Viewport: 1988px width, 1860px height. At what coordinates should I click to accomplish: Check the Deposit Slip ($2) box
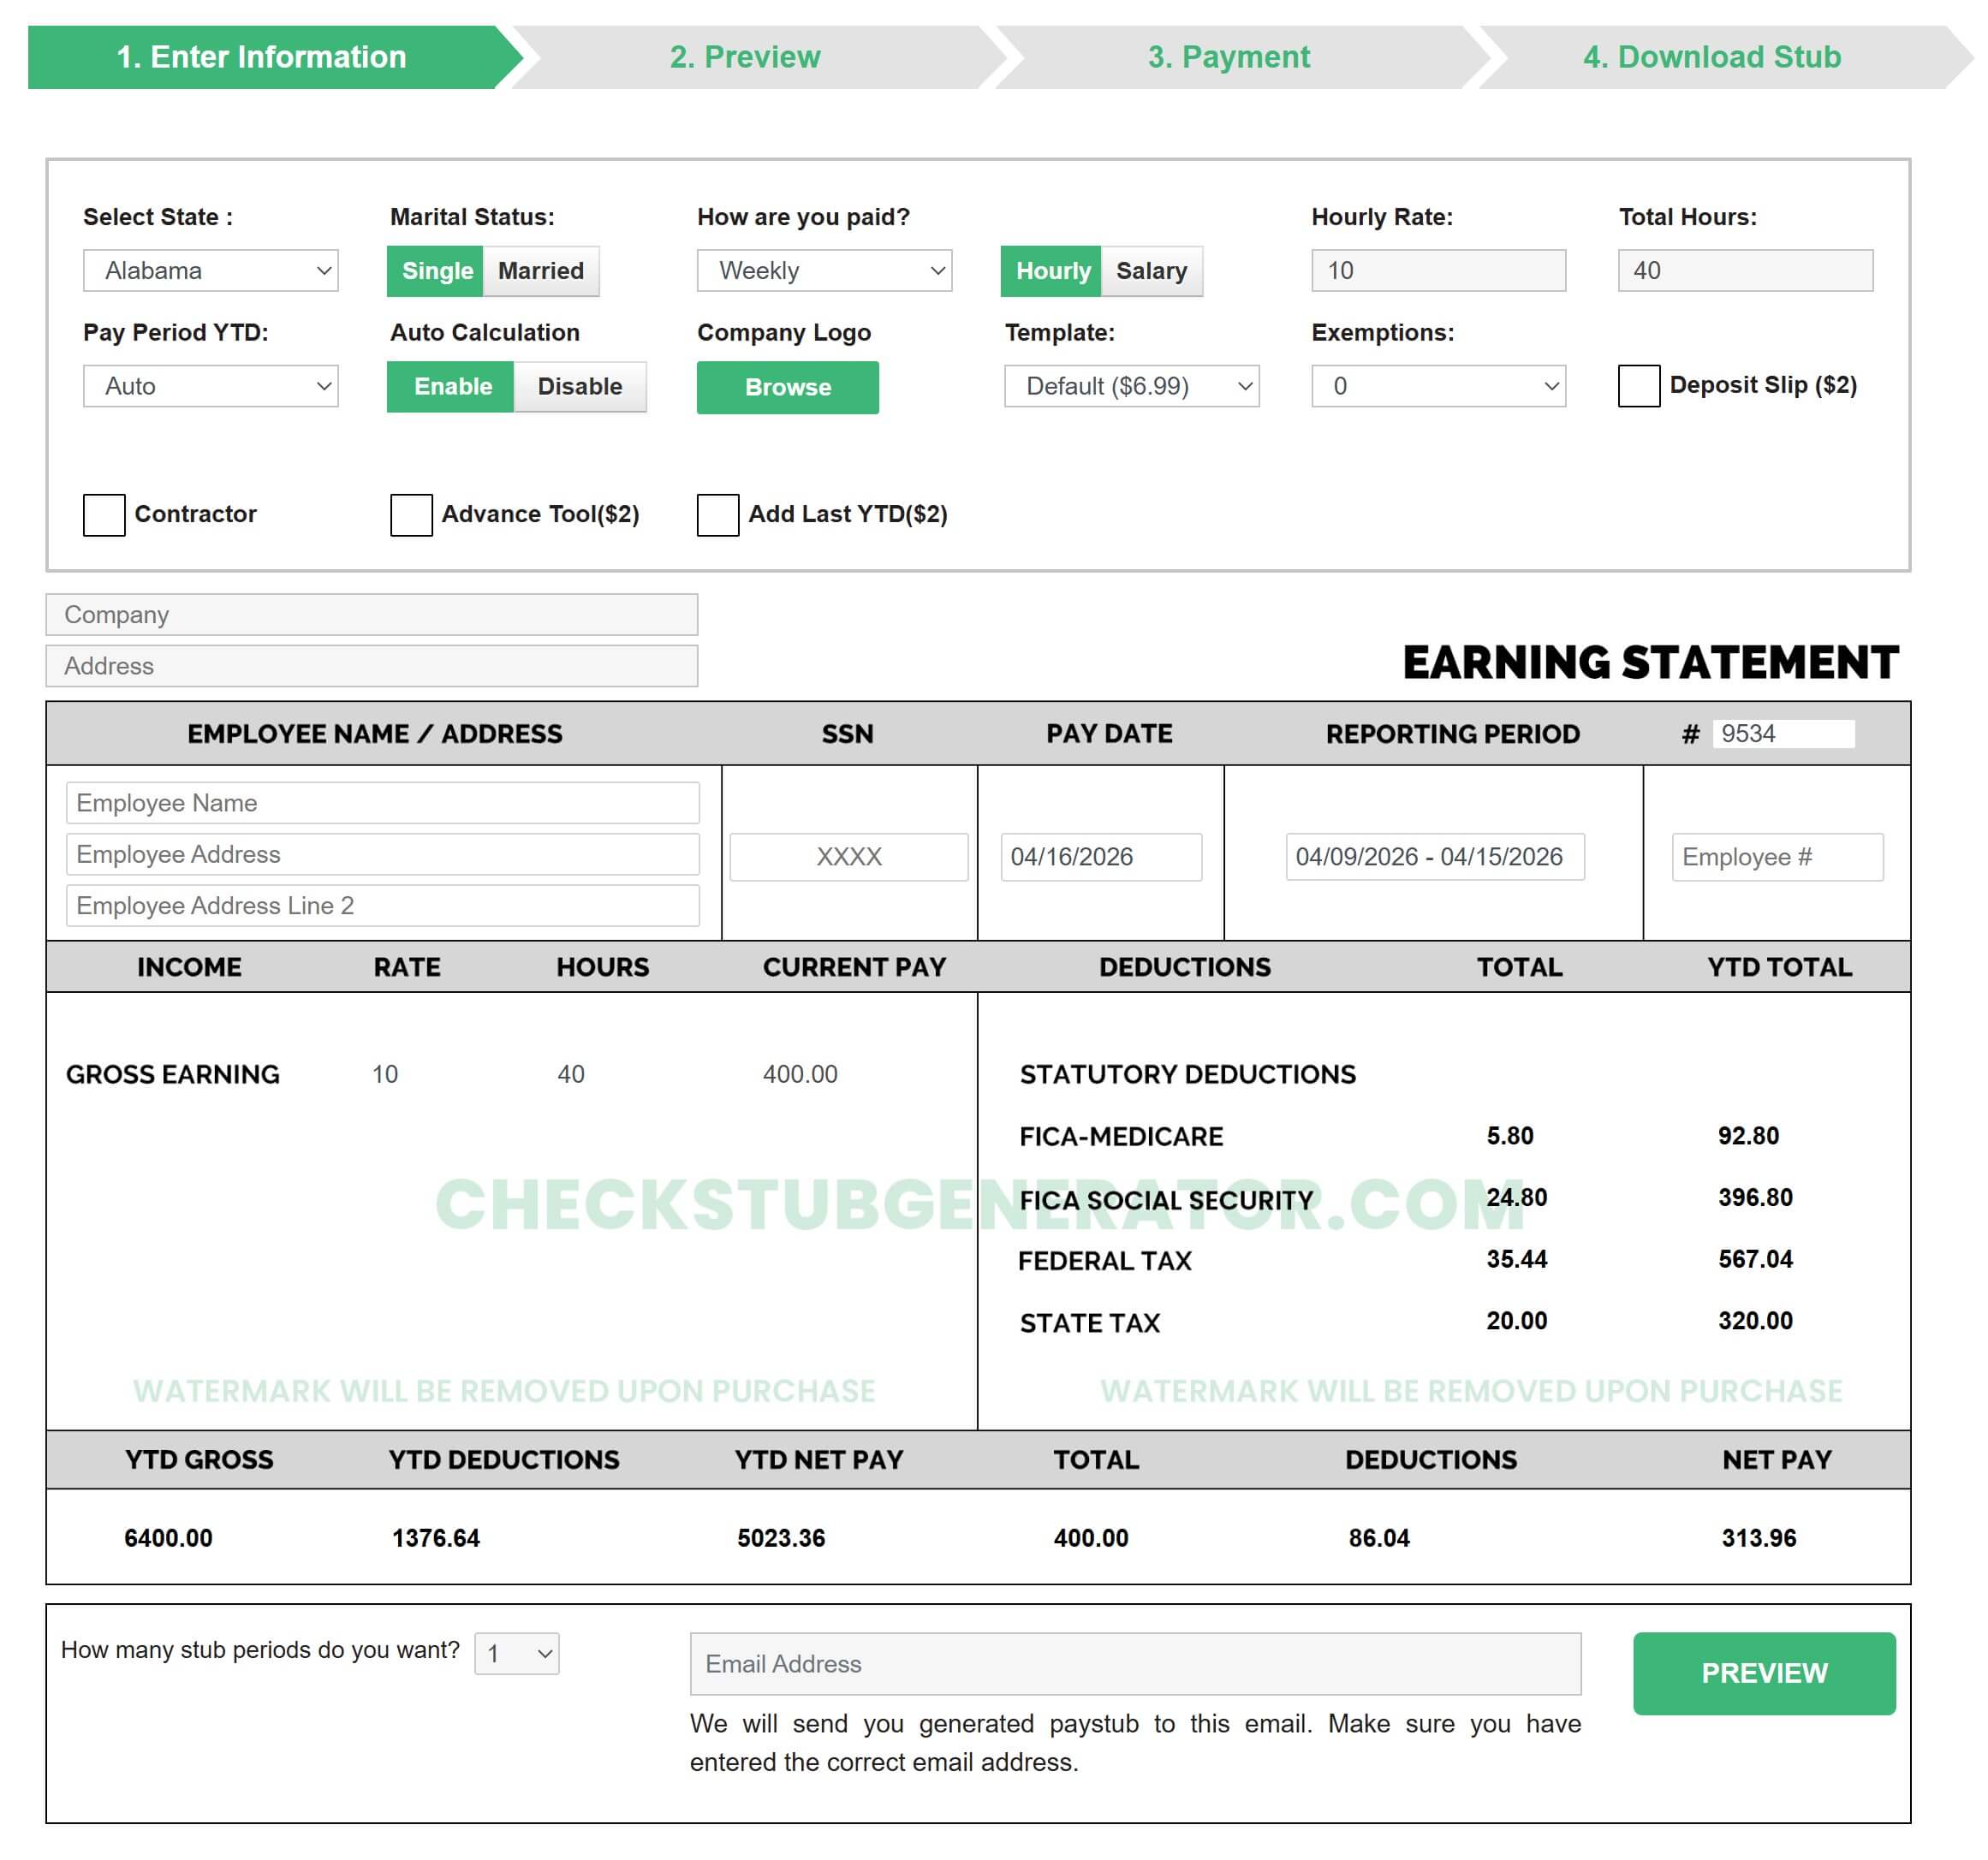[x=1639, y=386]
